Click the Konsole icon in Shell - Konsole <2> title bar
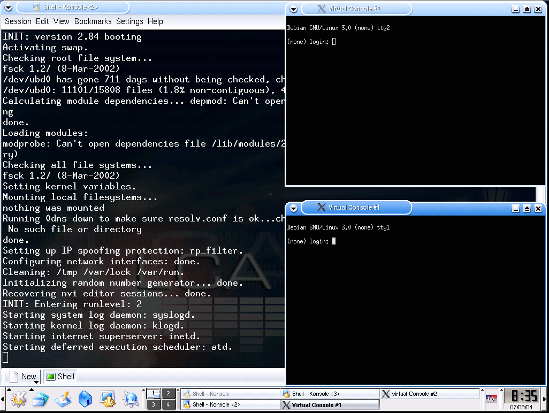 click(x=36, y=7)
